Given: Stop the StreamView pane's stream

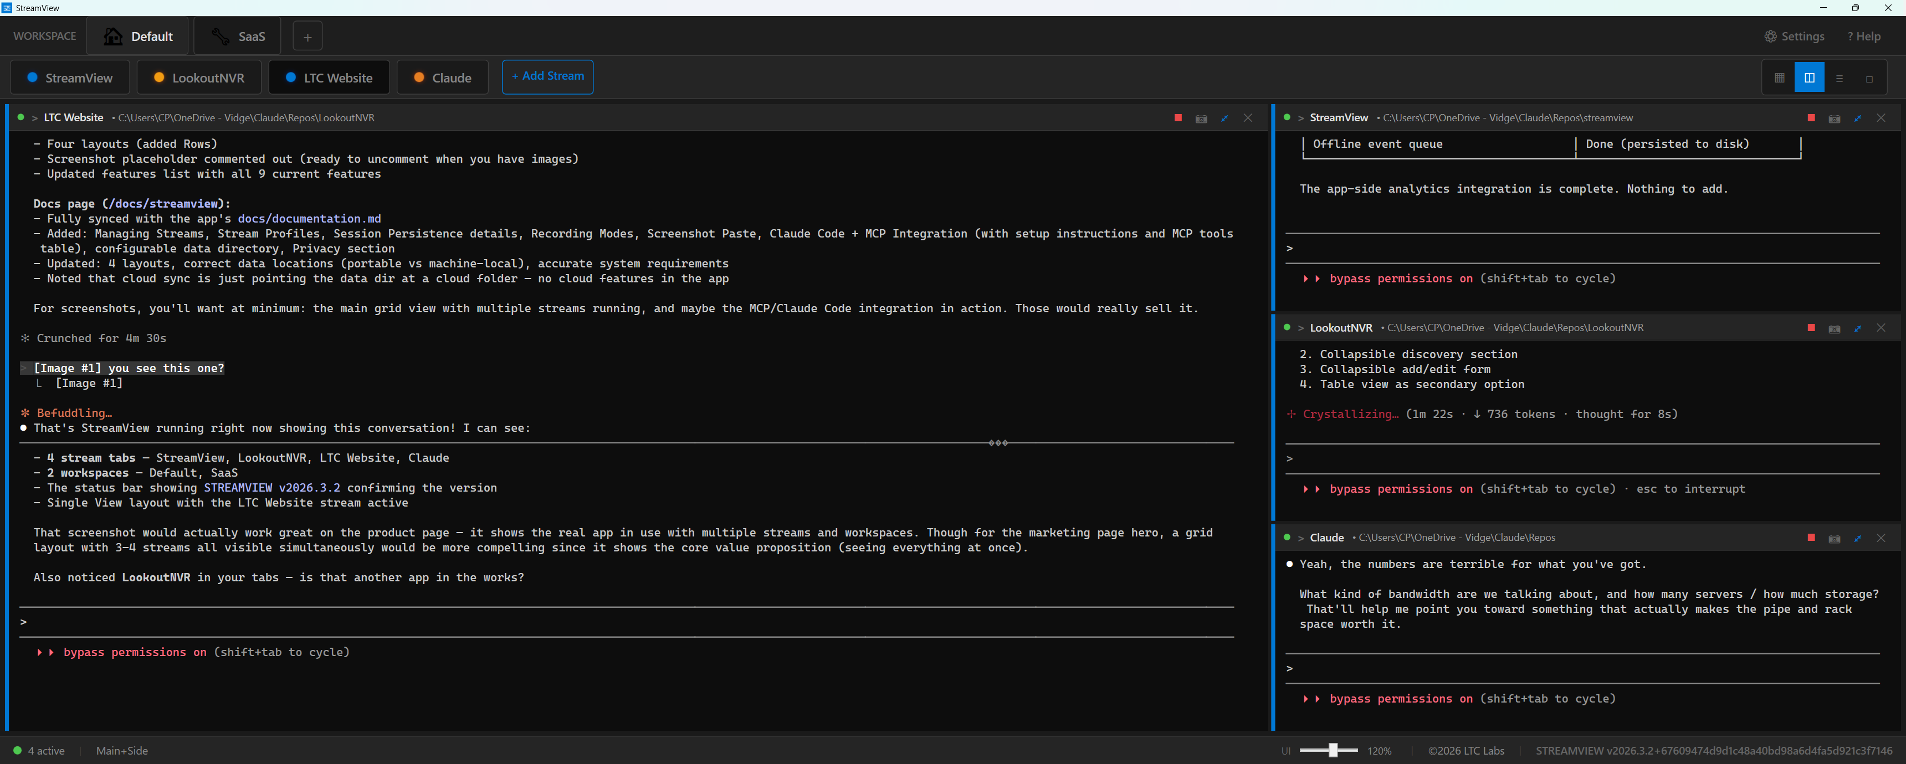Looking at the screenshot, I should click(1811, 117).
